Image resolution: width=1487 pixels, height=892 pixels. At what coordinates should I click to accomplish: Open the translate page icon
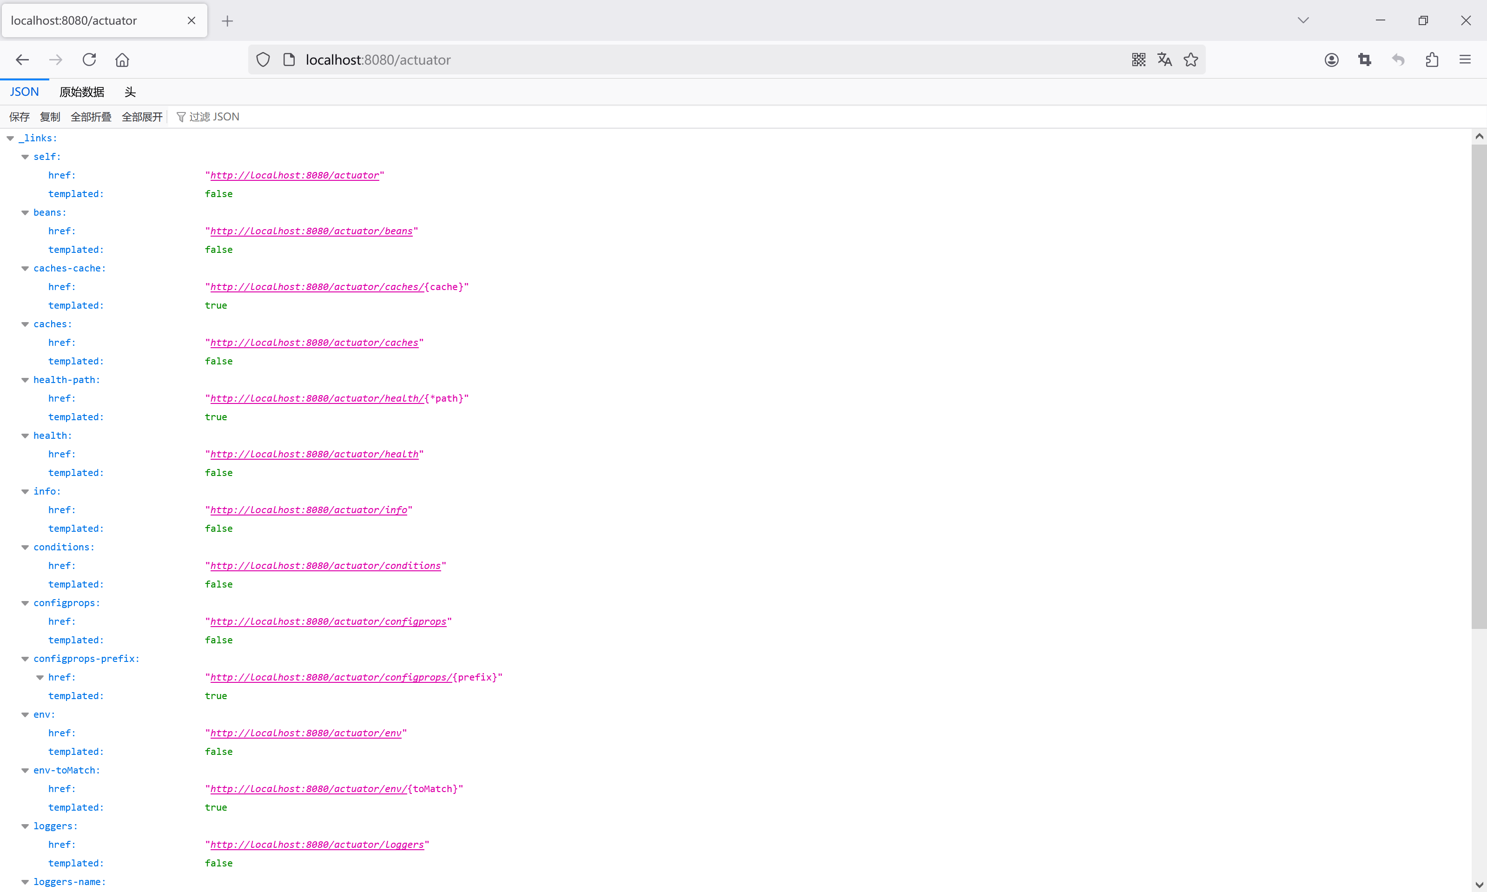point(1164,59)
